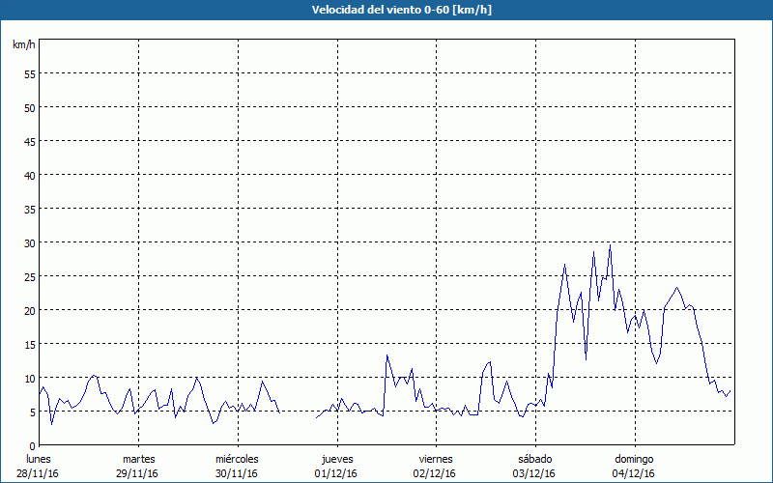Click the "domingo" day label
The width and height of the screenshot is (773, 483).
[x=634, y=459]
